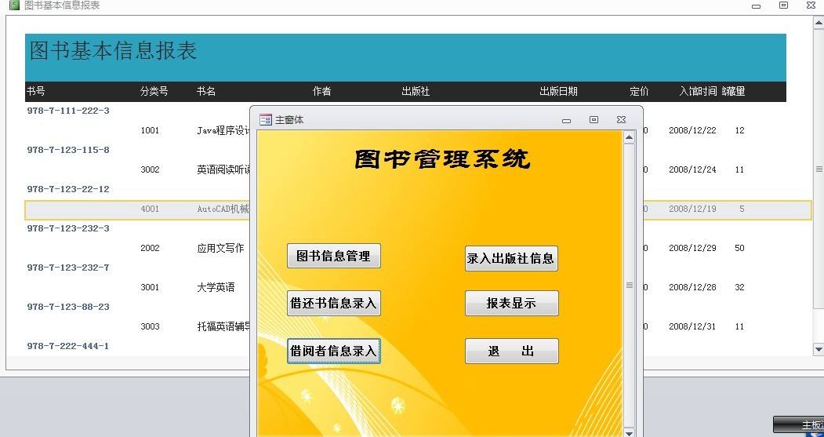Click the 借阅者信息录入 button
This screenshot has width=824, height=437.
(x=334, y=351)
